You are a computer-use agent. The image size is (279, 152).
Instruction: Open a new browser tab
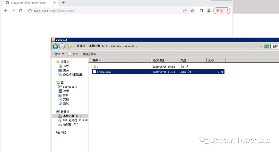pyautogui.click(x=63, y=3)
